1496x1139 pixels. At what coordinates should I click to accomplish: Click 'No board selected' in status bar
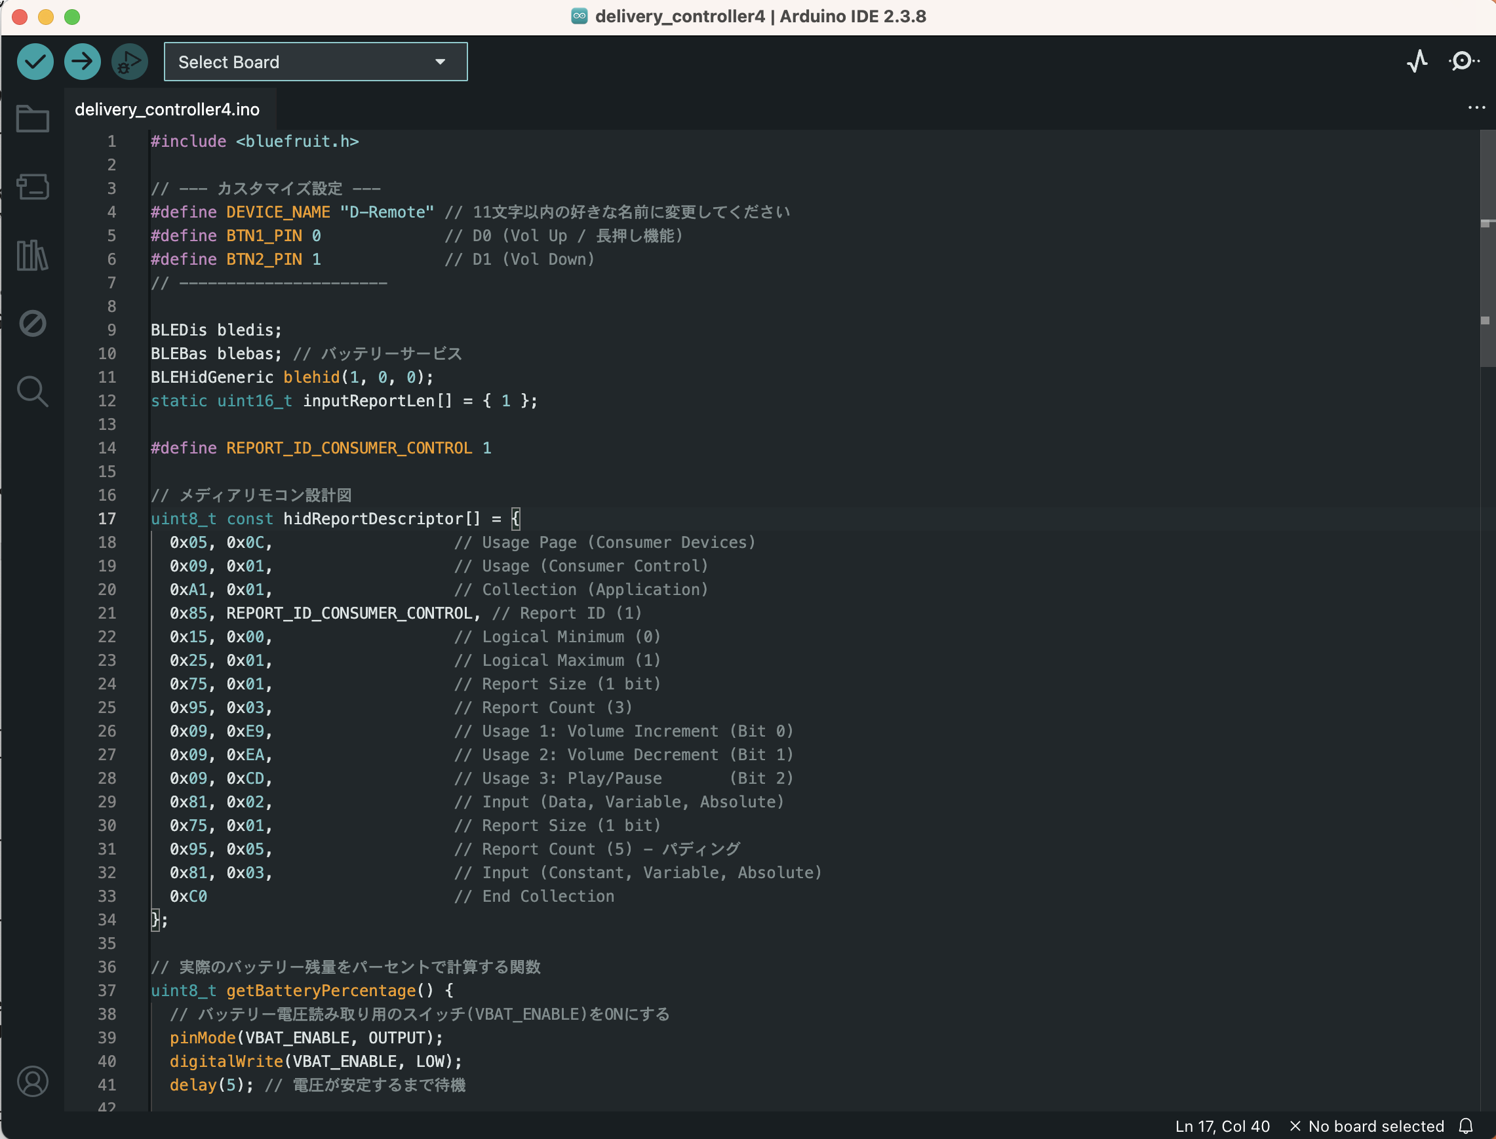coord(1375,1126)
